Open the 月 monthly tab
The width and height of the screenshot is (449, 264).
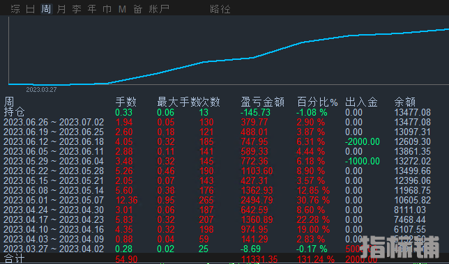pyautogui.click(x=61, y=9)
